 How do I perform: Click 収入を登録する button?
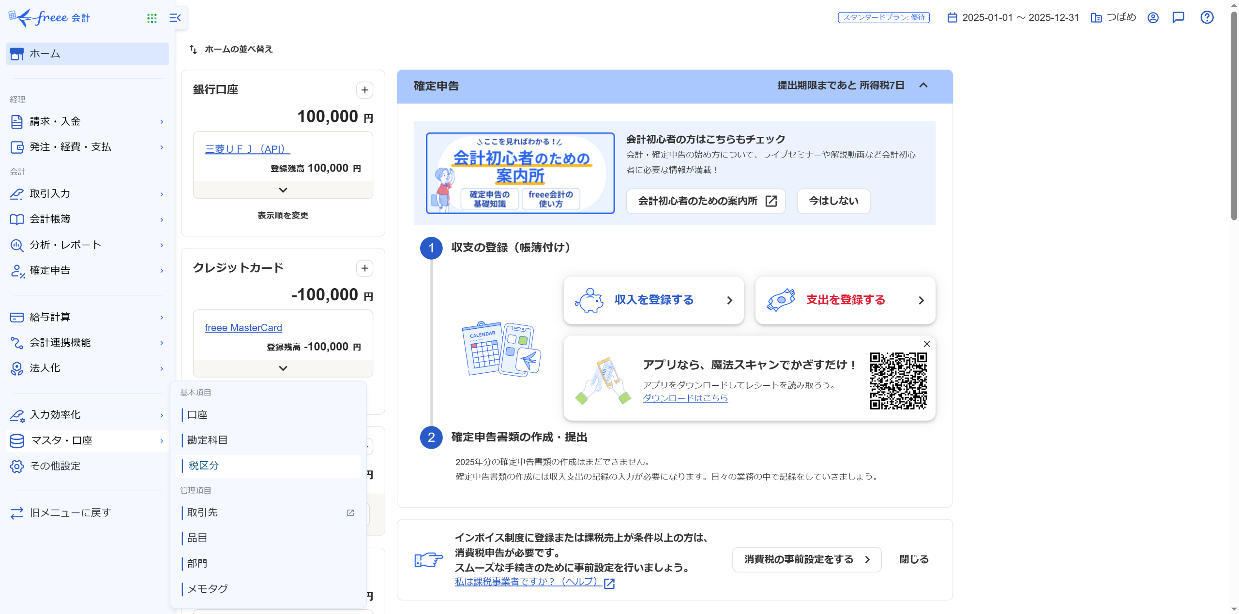[653, 300]
